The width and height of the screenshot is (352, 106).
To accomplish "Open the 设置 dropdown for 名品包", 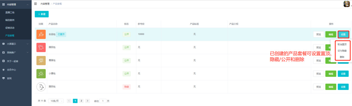I will tap(343, 35).
